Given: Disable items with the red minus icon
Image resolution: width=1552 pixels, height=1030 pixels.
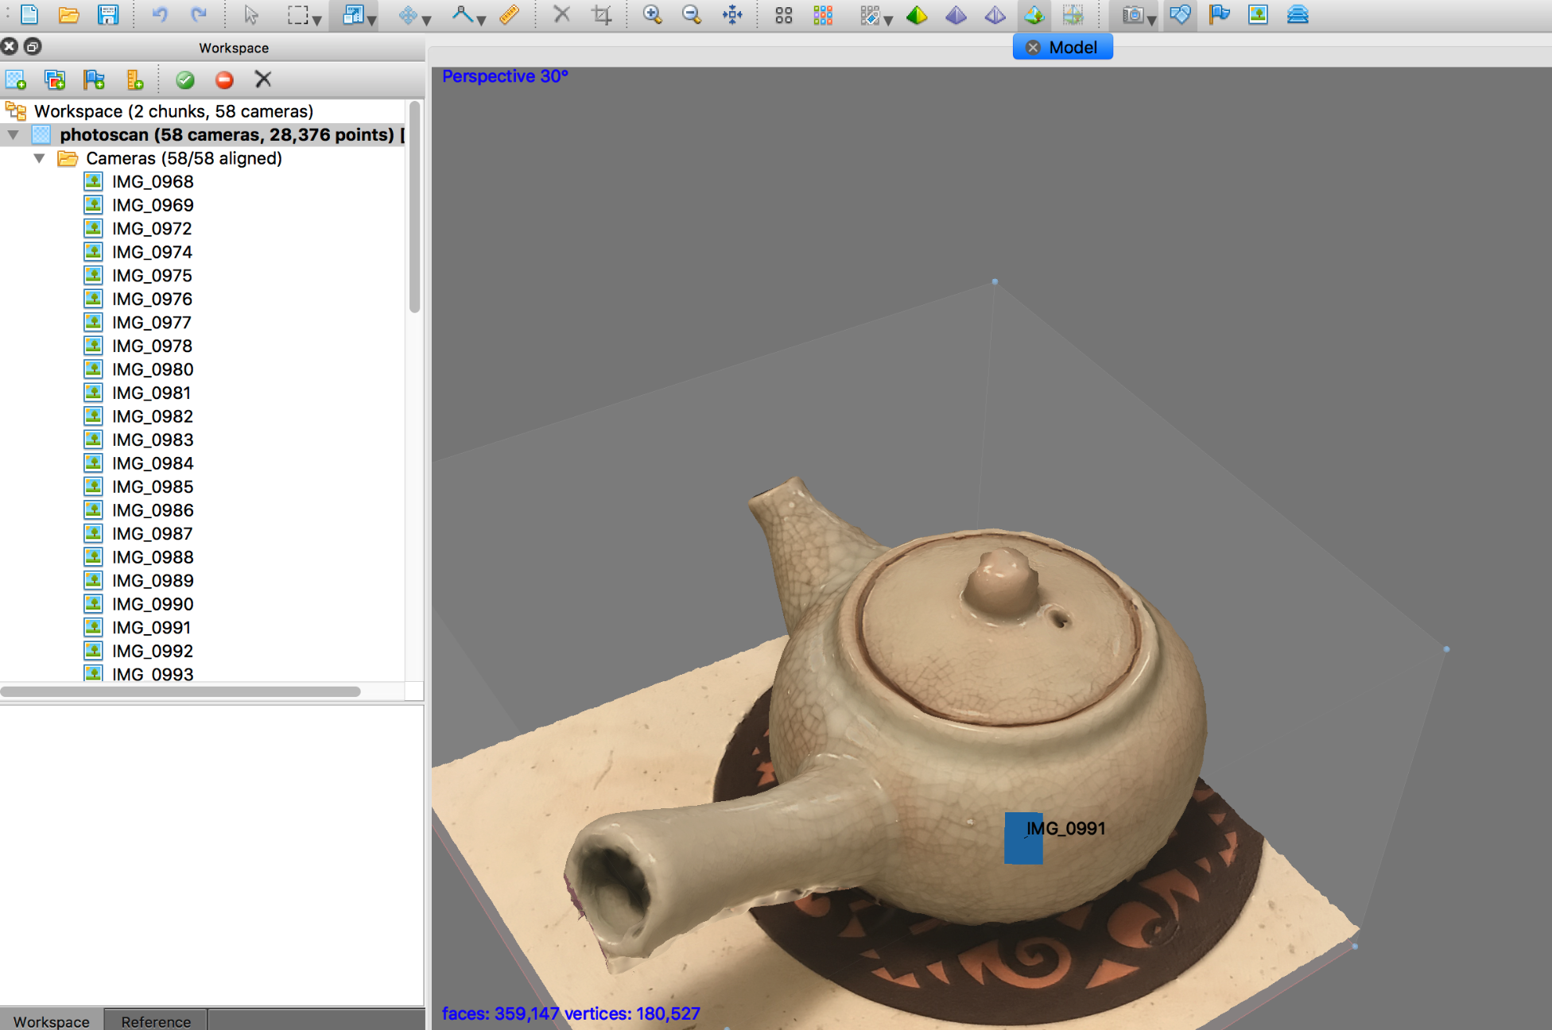Looking at the screenshot, I should (224, 79).
